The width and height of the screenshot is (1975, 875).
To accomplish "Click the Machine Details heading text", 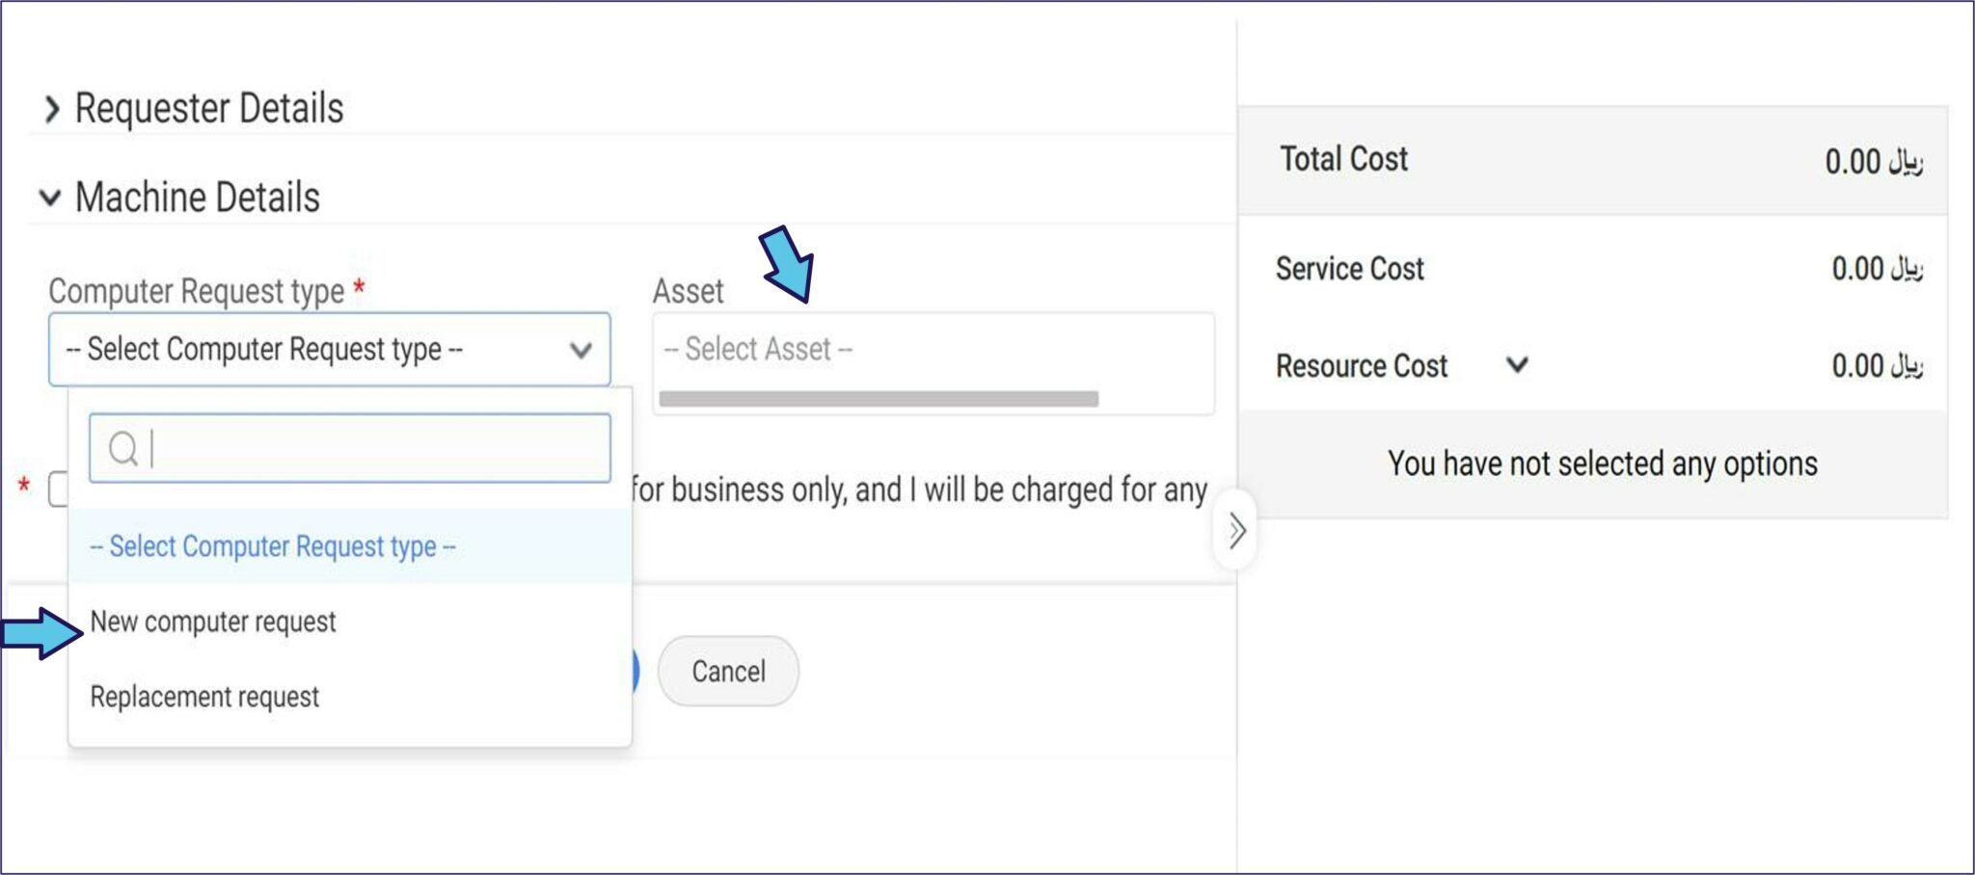I will tap(198, 198).
